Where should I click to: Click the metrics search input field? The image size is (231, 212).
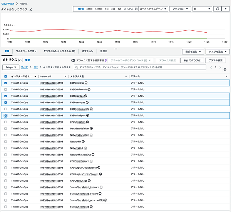(x=139, y=67)
